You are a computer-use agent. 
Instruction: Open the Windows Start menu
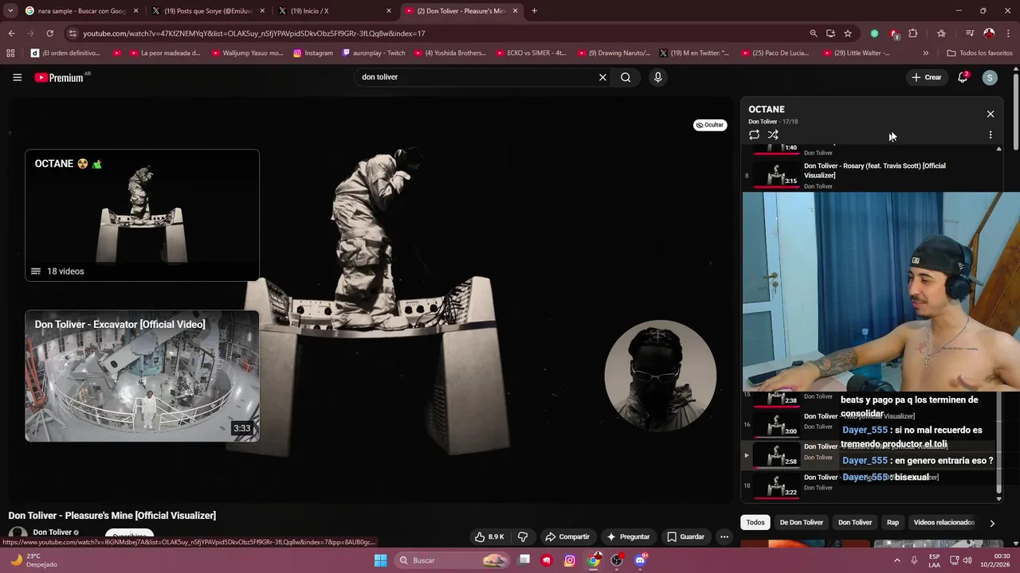coord(381,560)
